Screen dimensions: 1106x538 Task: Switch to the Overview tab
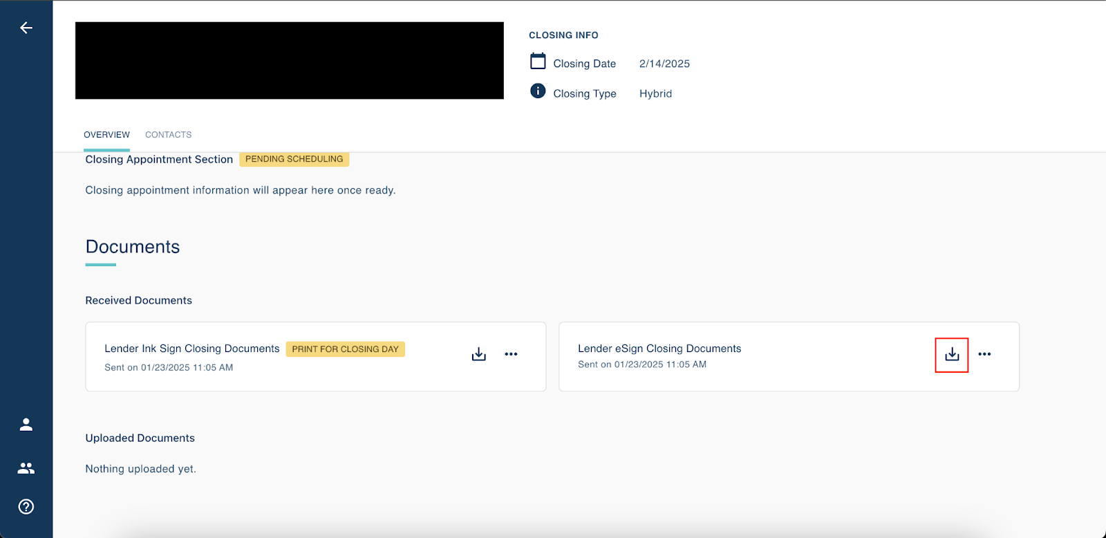106,135
